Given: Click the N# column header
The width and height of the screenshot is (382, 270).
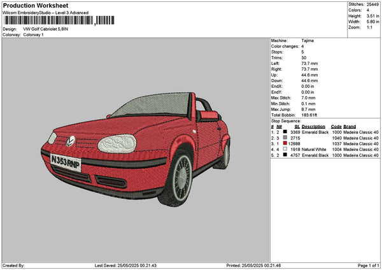Looking at the screenshot, I should tap(279, 127).
